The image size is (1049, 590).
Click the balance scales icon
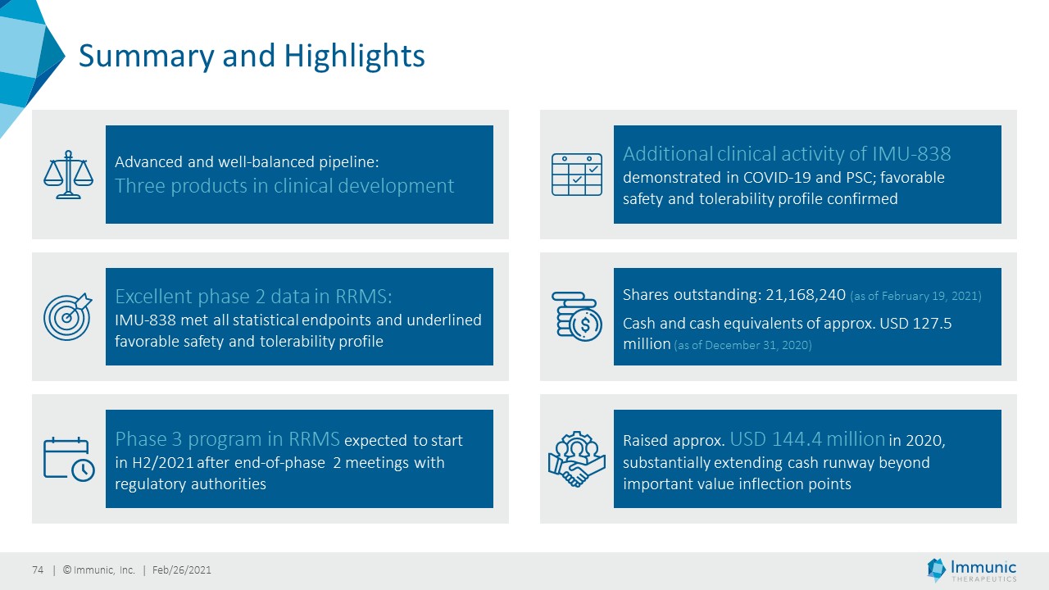(69, 175)
